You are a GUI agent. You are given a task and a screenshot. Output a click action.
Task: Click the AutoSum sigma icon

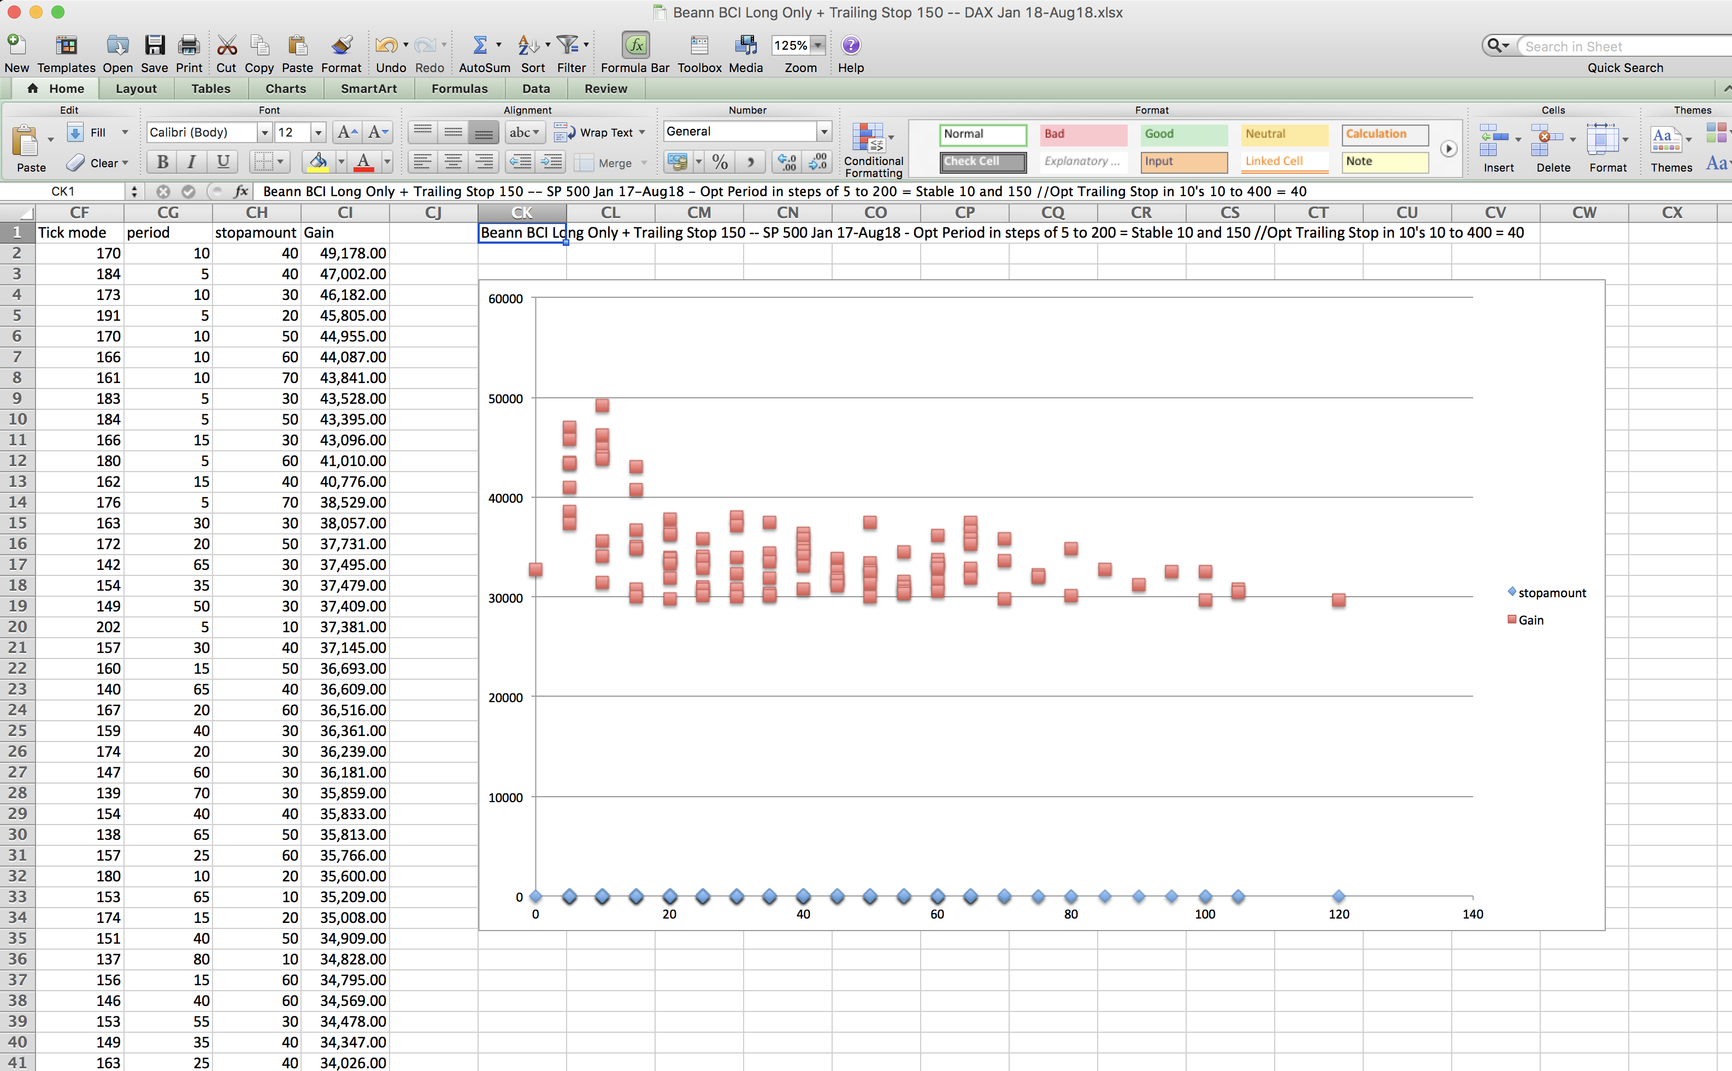[x=479, y=45]
